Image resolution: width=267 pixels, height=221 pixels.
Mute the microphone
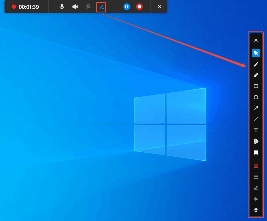coord(62,7)
